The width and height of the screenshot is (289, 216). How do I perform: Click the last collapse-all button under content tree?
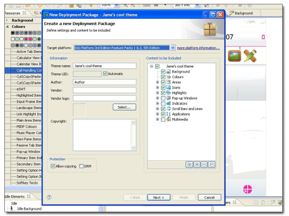click(212, 165)
